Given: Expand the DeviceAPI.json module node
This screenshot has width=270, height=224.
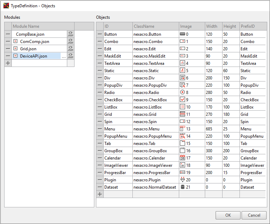Looking at the screenshot, I should coord(15,56).
